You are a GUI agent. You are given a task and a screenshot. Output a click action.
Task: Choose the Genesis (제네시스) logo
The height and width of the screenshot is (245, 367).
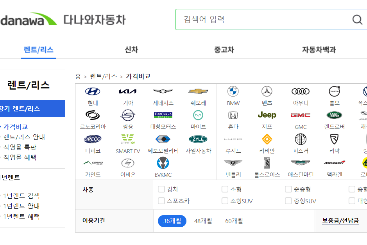pos(163,91)
